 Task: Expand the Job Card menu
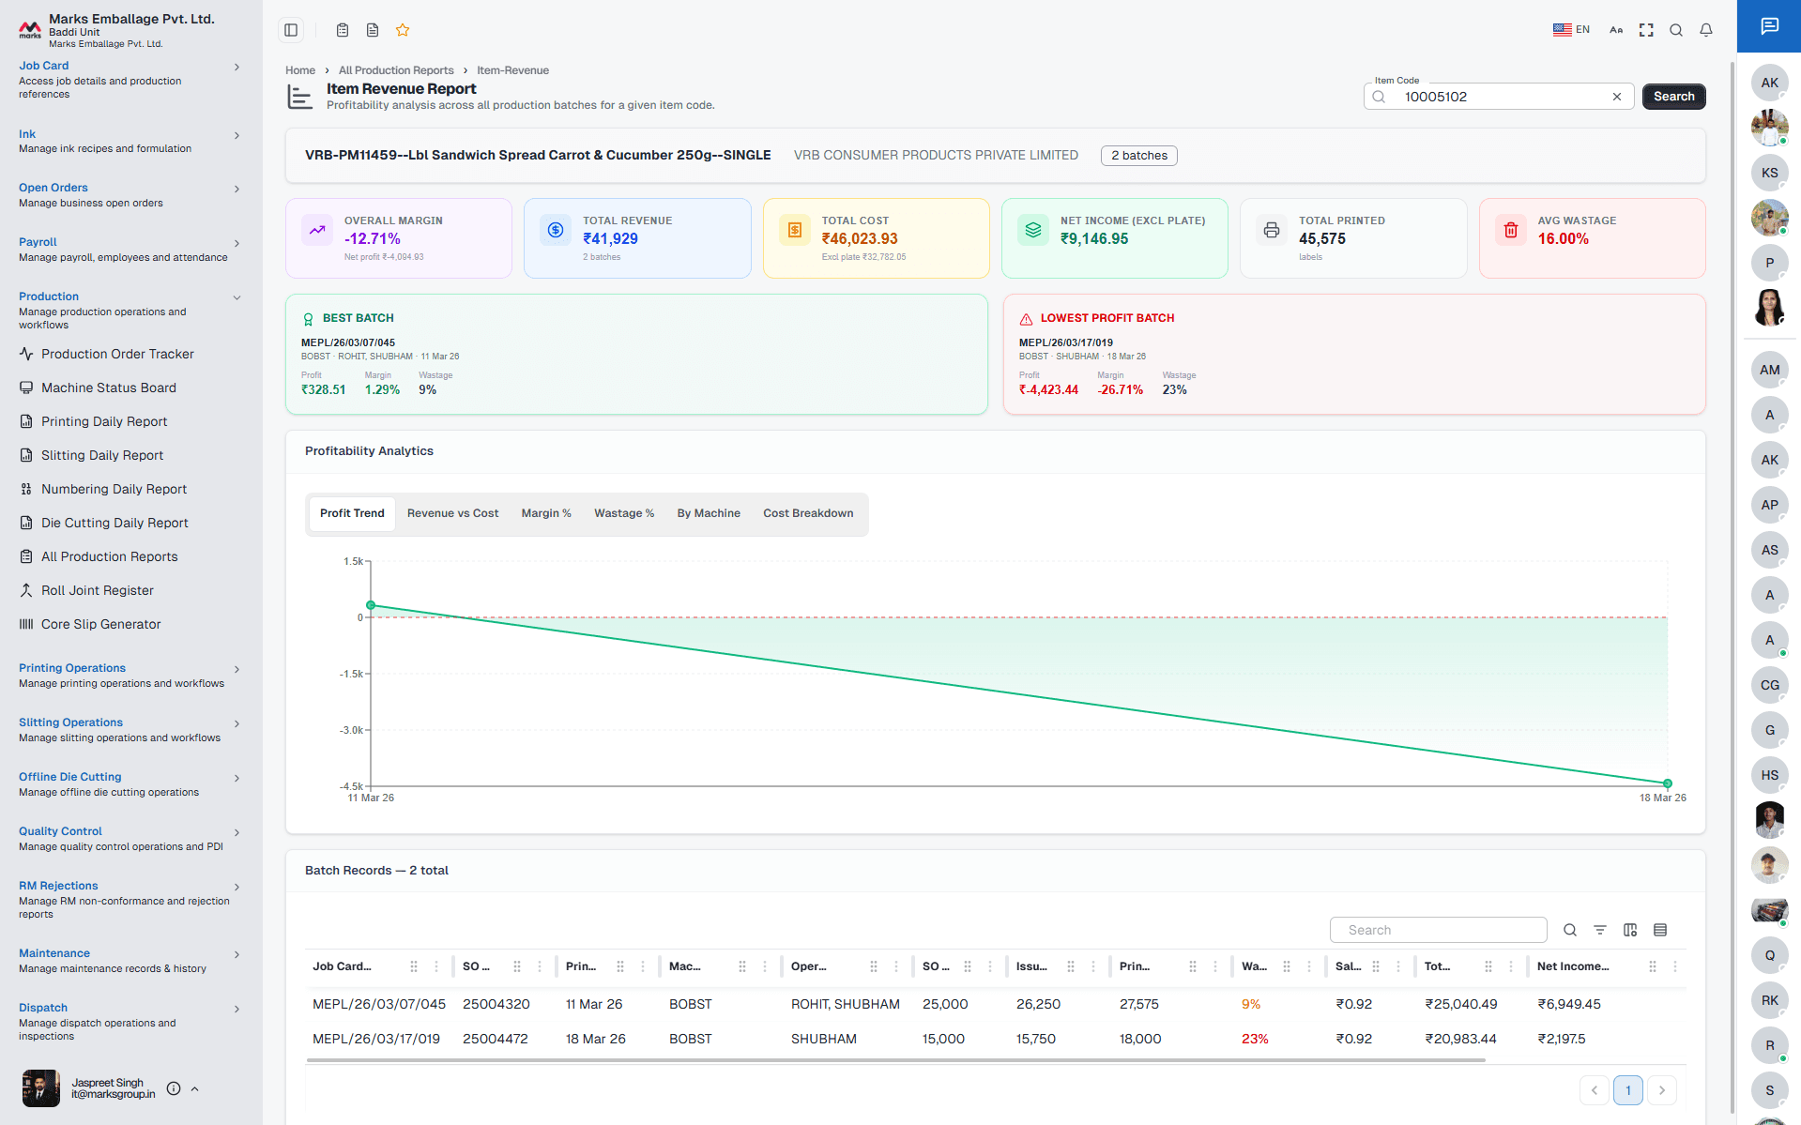130,80
